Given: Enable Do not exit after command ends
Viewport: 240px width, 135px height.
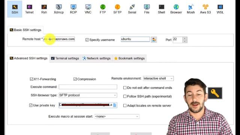Looking at the screenshot, I should coord(125,88).
